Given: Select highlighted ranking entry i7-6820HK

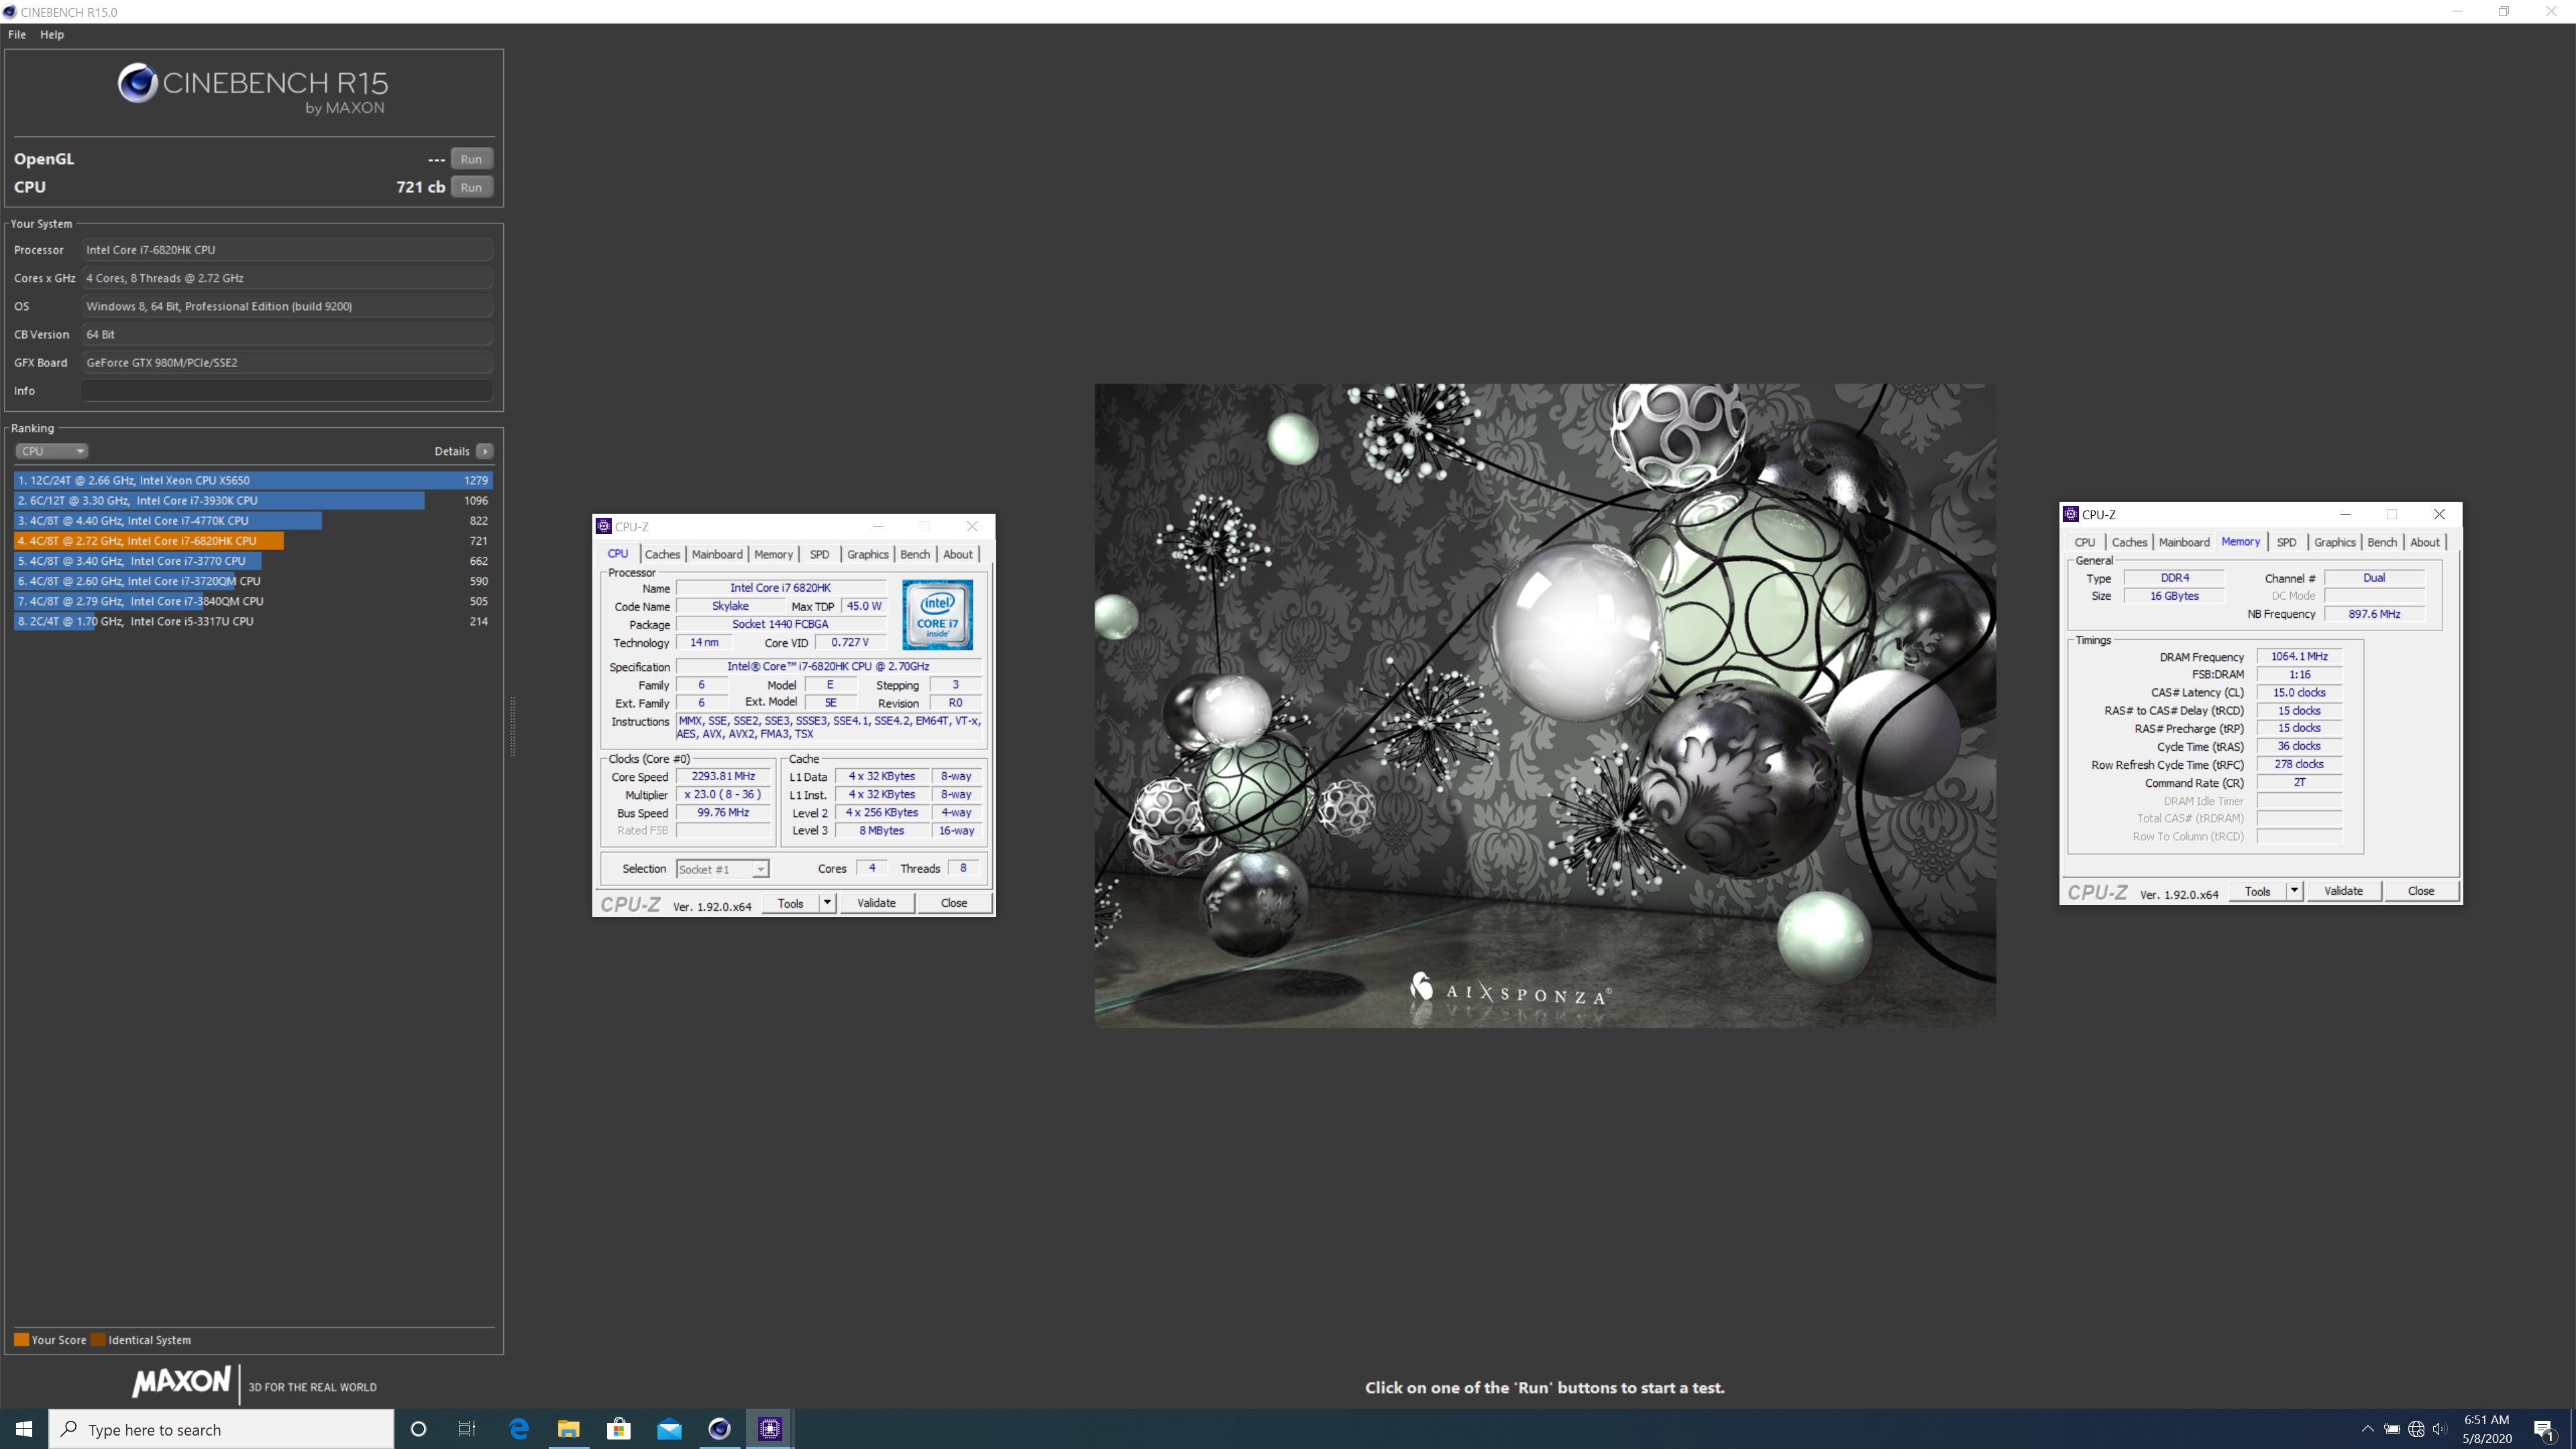Looking at the screenshot, I should 253,541.
